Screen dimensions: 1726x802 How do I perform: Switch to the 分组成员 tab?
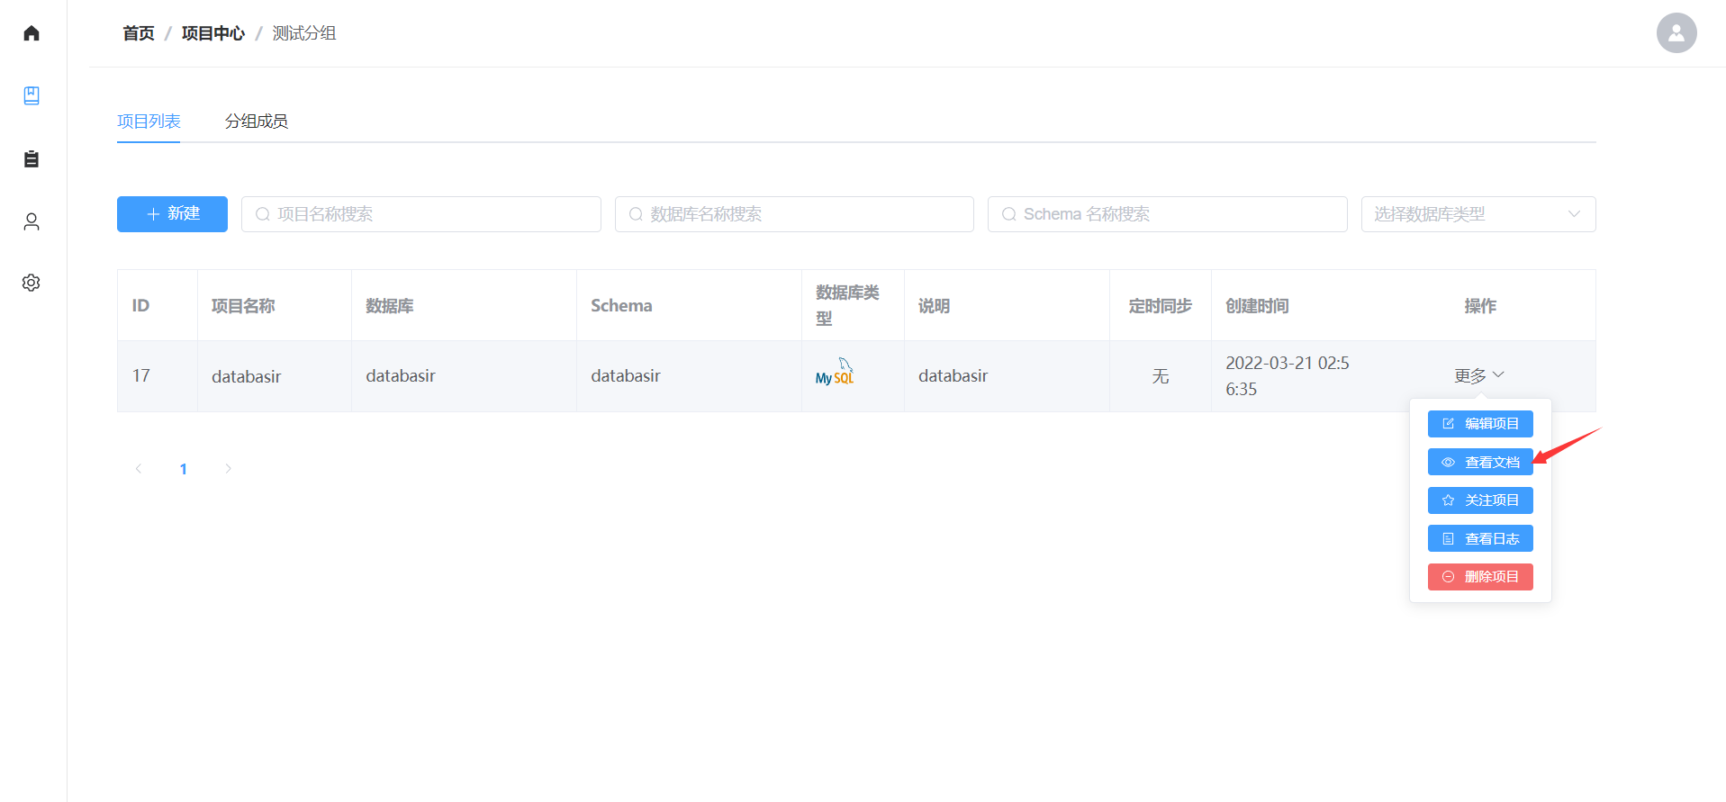256,122
